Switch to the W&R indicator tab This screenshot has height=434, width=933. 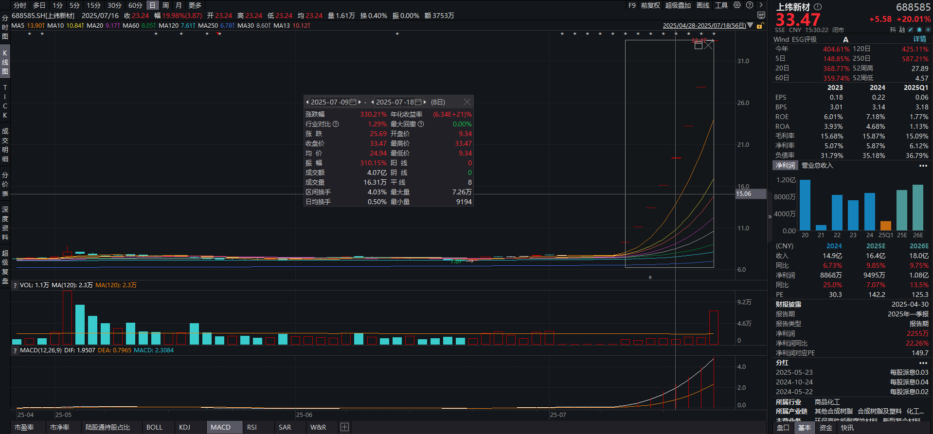319,427
